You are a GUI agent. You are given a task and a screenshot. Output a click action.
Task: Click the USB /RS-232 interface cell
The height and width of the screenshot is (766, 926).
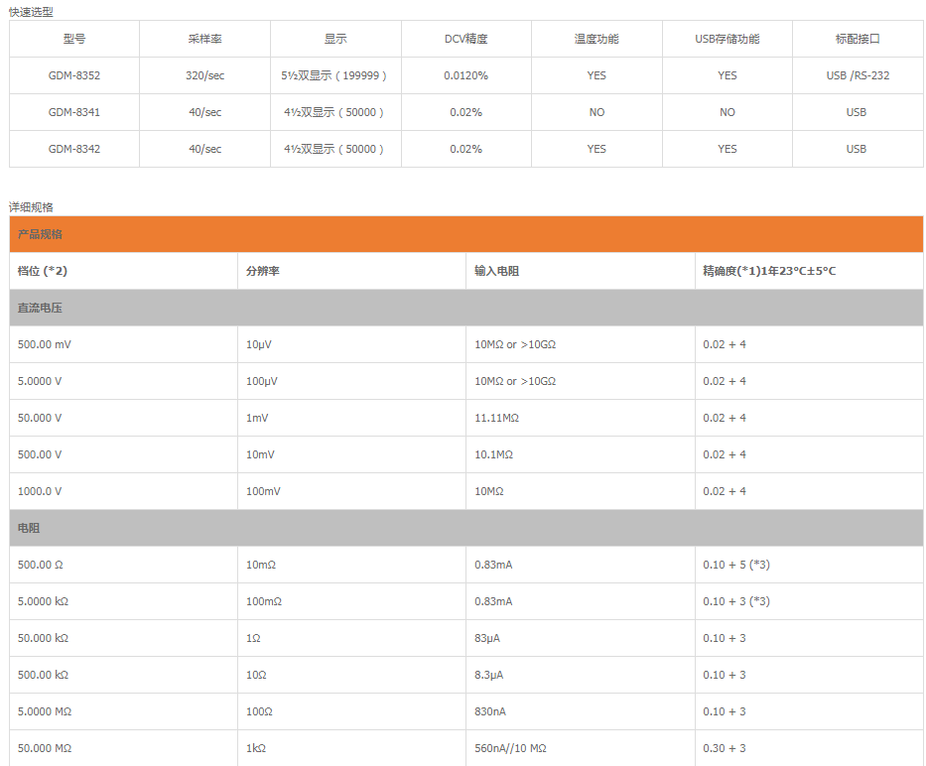[858, 75]
